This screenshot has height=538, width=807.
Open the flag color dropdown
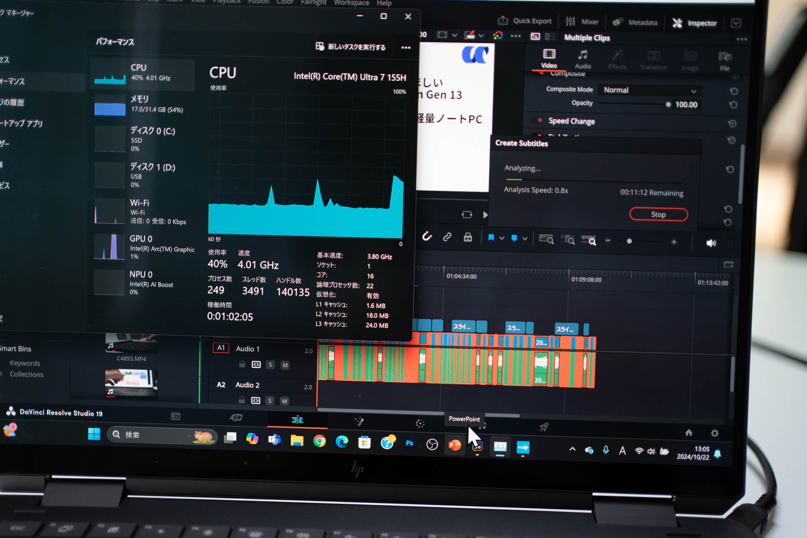(x=501, y=238)
